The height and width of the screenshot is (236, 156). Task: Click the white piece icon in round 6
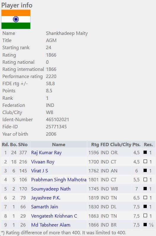tap(145, 197)
